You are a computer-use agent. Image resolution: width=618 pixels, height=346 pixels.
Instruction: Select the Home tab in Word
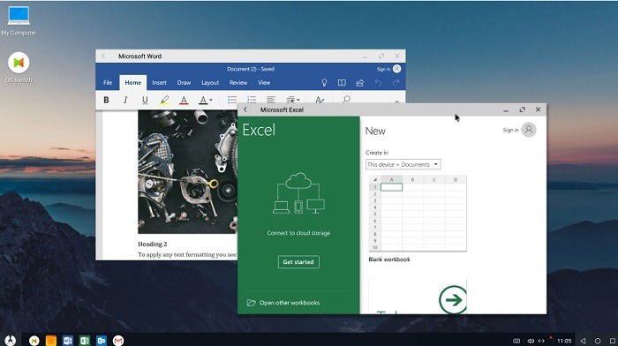[x=132, y=83]
